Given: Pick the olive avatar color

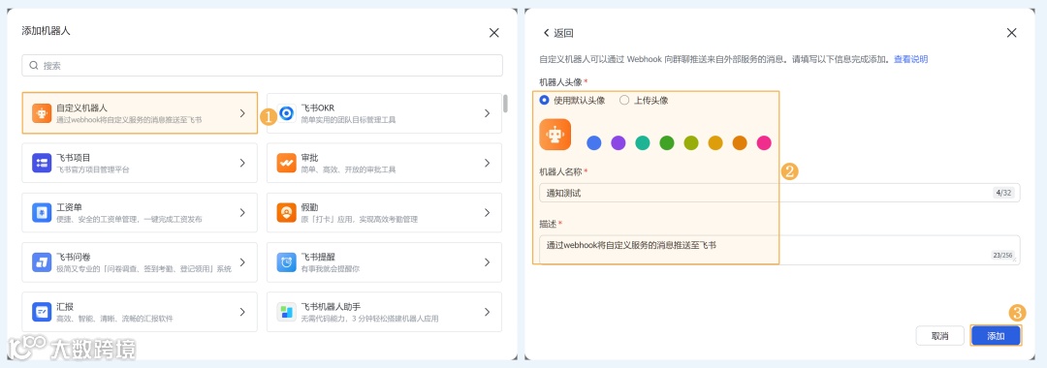Looking at the screenshot, I should point(691,142).
